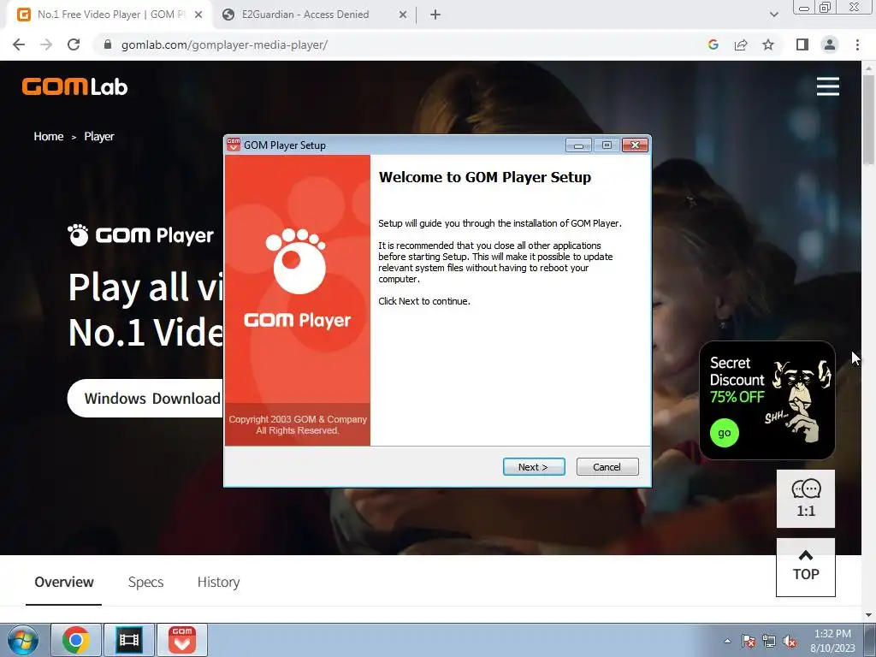Screen dimensions: 876x657
Task: Open the Chrome profile avatar
Action: point(830,44)
